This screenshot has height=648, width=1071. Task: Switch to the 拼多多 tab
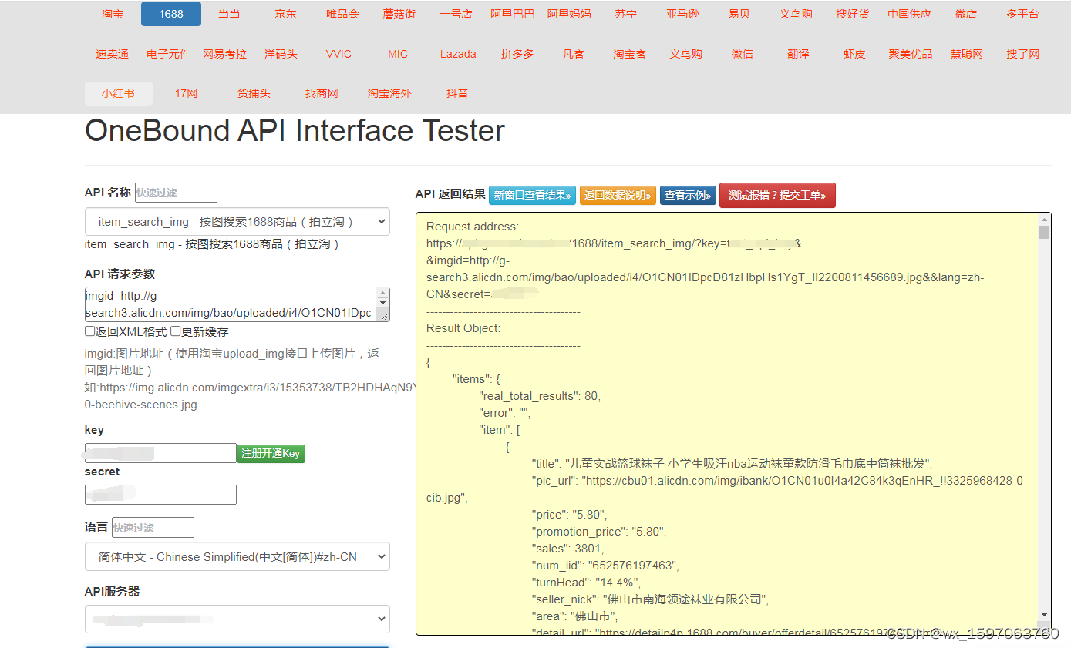pyautogui.click(x=517, y=54)
